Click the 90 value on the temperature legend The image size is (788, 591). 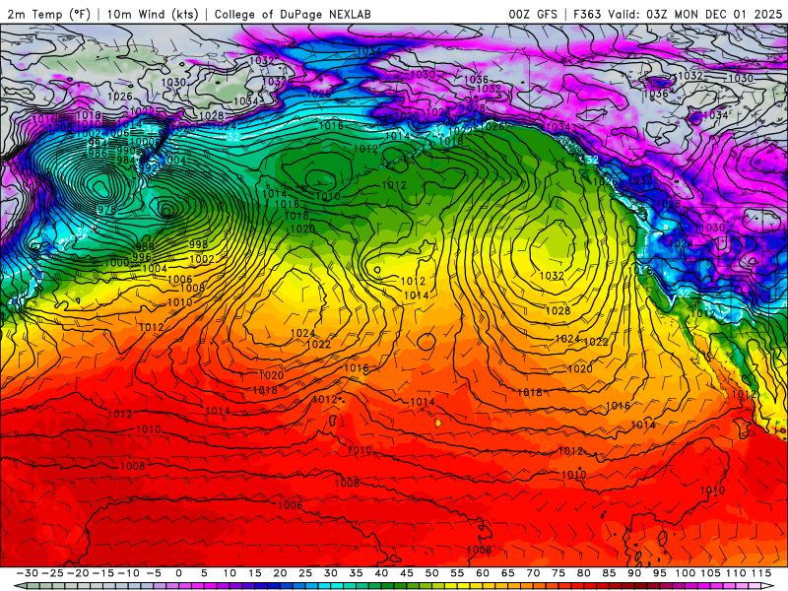pos(634,573)
